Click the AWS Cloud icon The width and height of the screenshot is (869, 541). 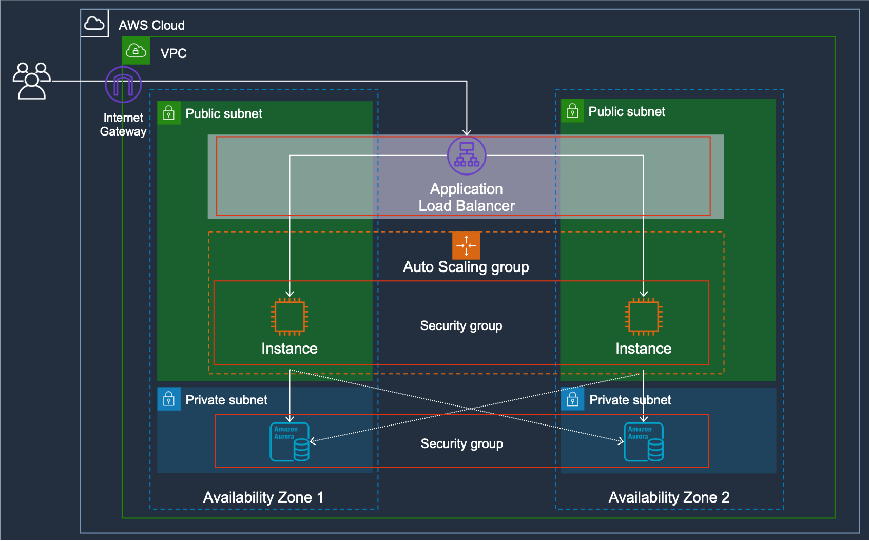pyautogui.click(x=94, y=22)
